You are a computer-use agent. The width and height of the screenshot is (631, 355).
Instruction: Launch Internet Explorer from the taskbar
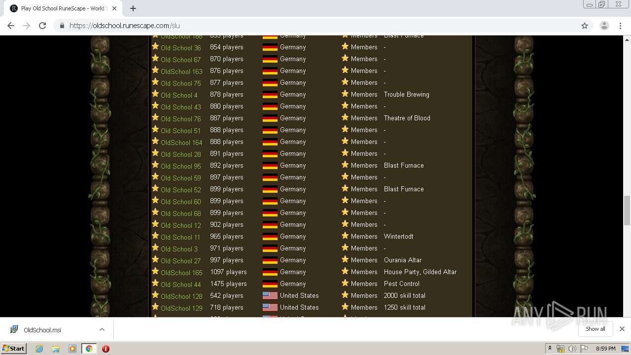(x=39, y=349)
